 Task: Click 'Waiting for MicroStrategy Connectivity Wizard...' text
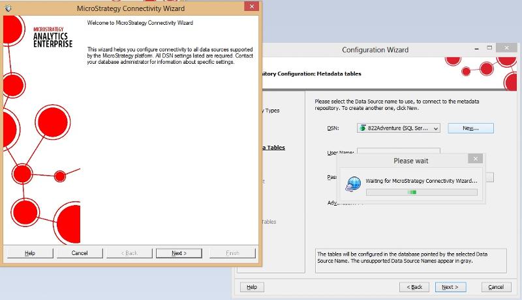click(422, 181)
